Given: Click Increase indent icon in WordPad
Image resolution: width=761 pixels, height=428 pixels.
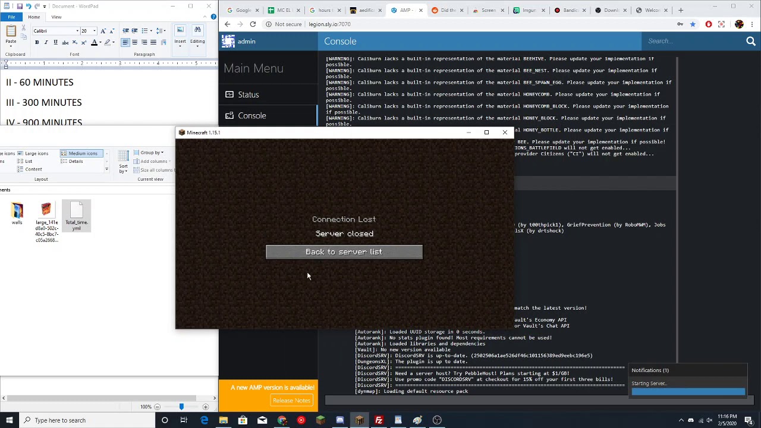Looking at the screenshot, I should point(134,31).
